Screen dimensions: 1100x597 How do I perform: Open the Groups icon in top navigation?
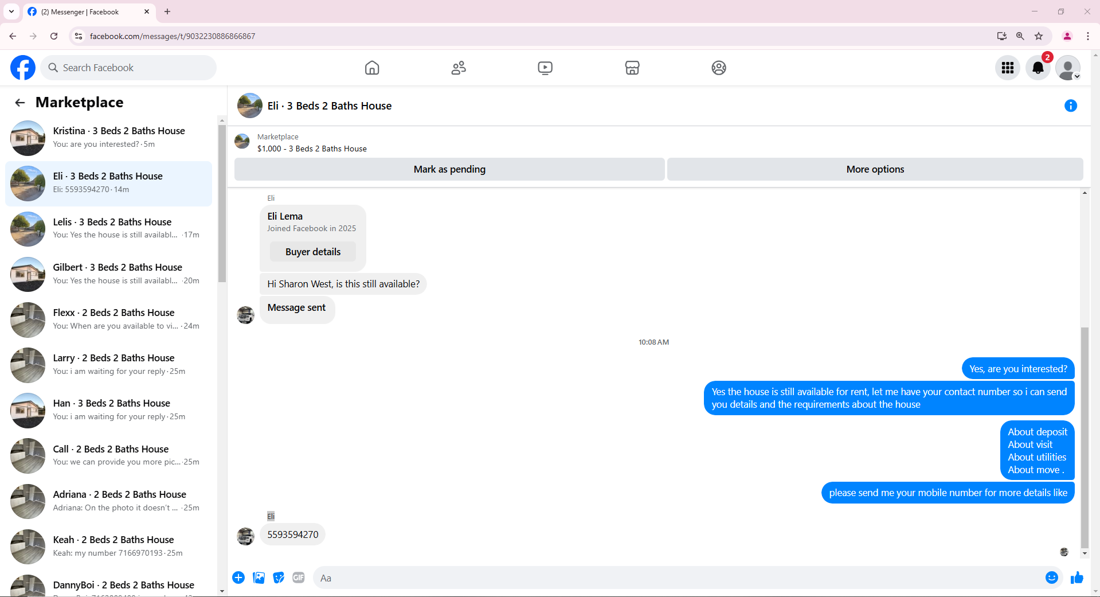[719, 68]
